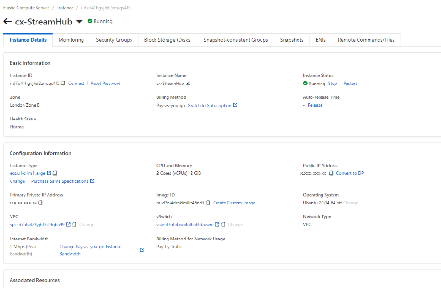Screen dimensions: 441x288
Task: Open the Security Groups tab
Action: (x=114, y=40)
